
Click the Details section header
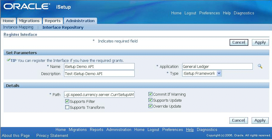[136, 85]
